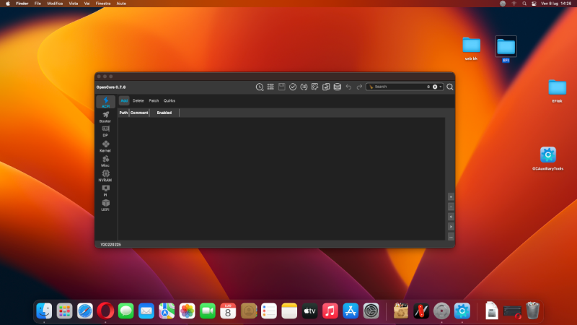Open the ACPI section in sidebar
577x325 pixels.
point(105,102)
